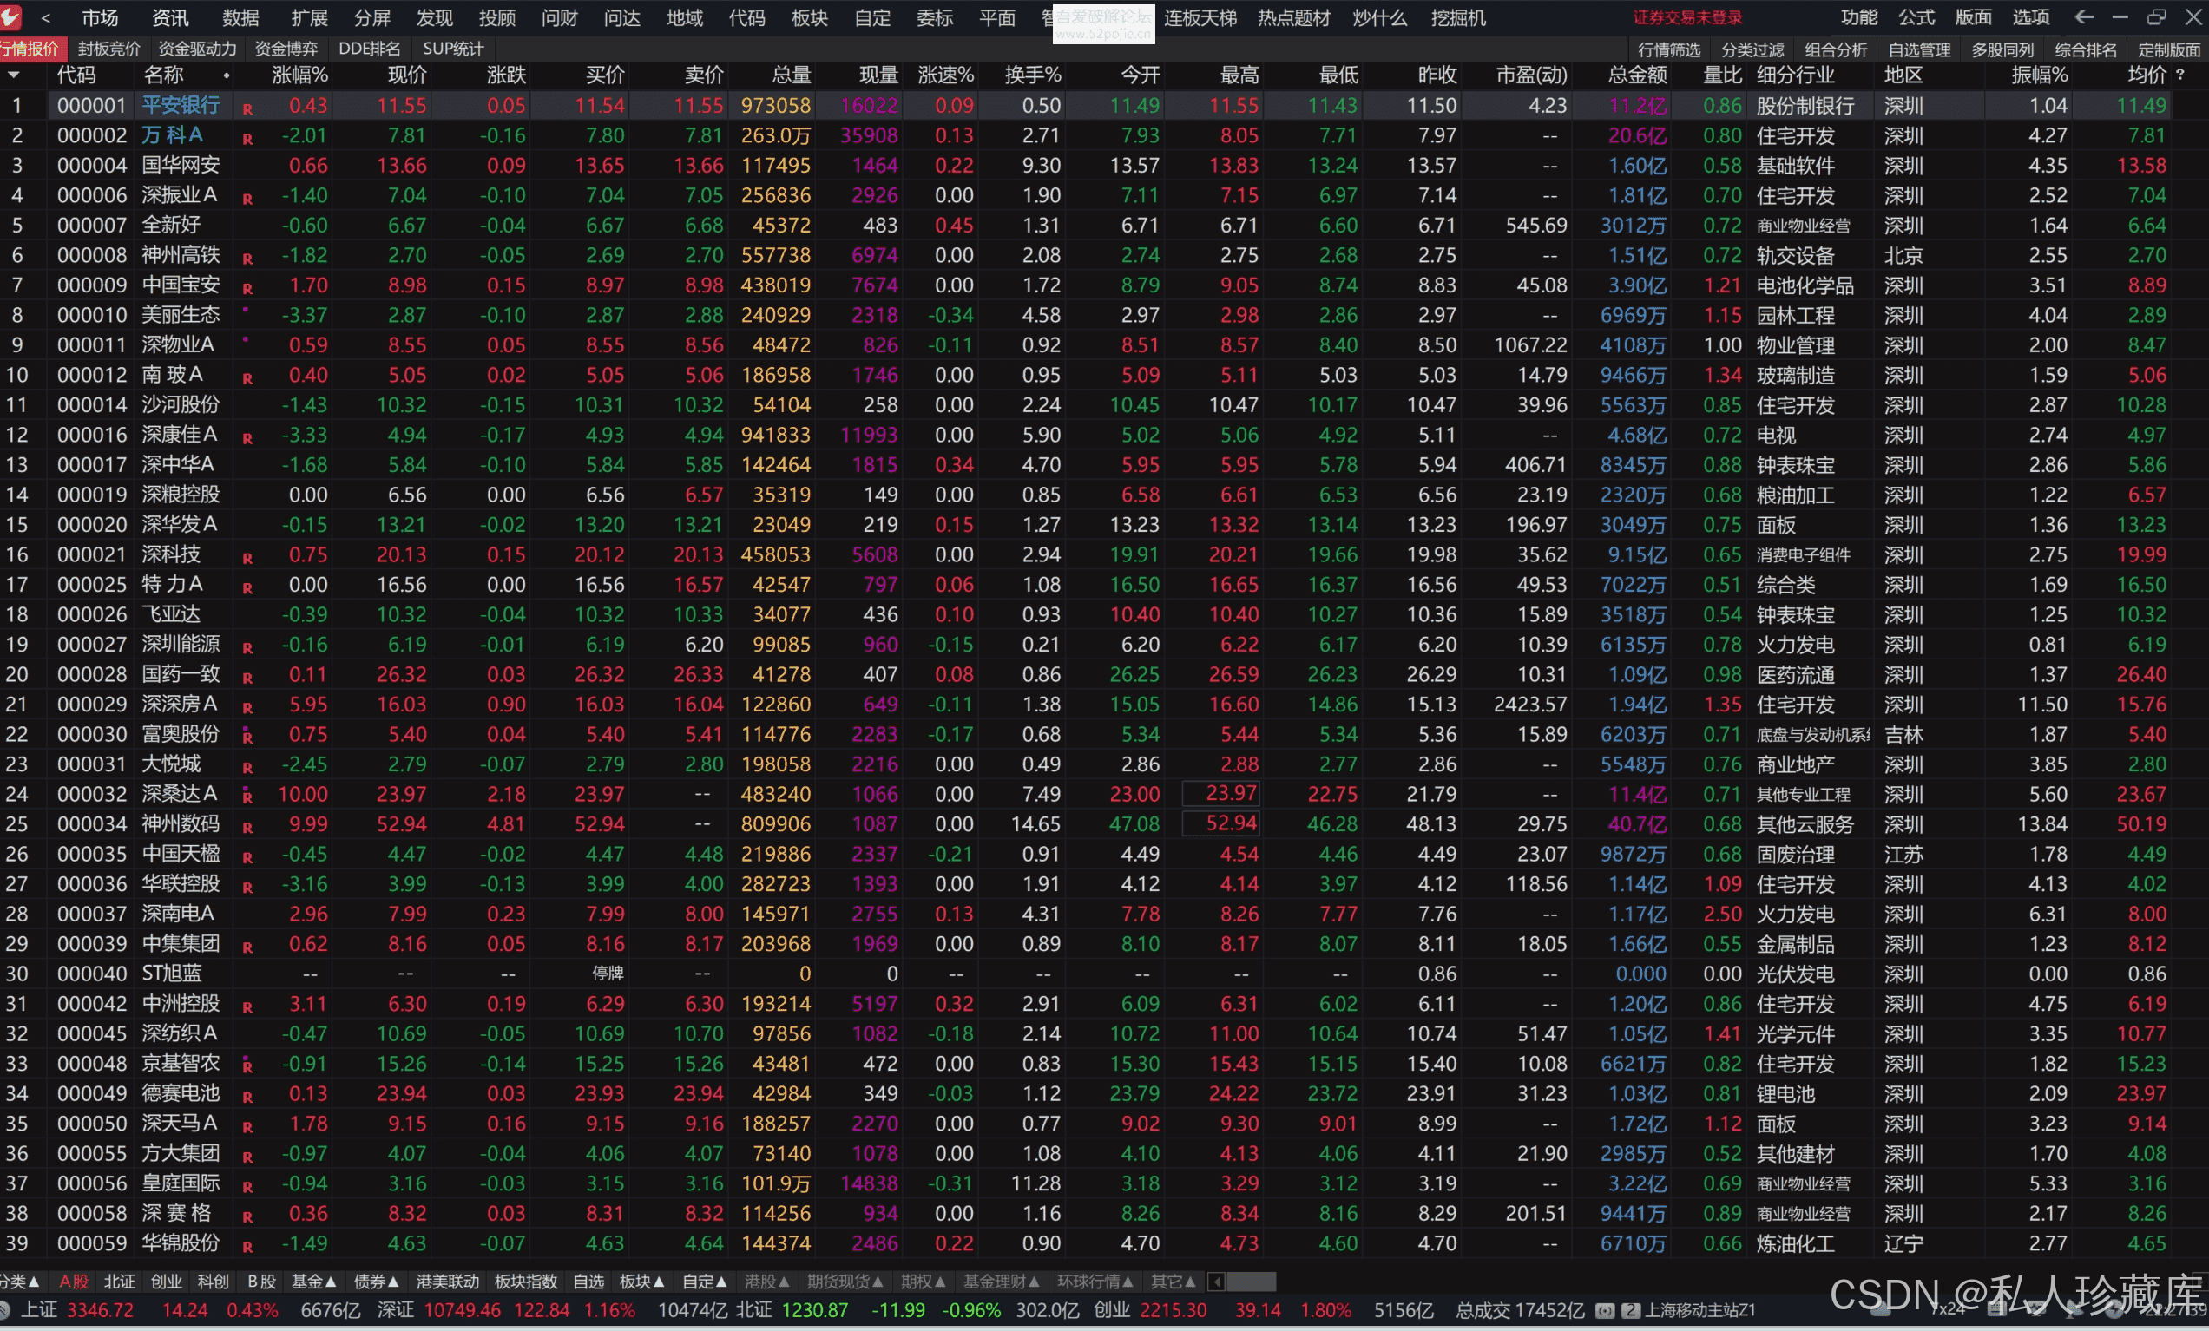The height and width of the screenshot is (1331, 2209).
Task: Click the number 2 server icon in status bar
Action: pos(1630,1310)
